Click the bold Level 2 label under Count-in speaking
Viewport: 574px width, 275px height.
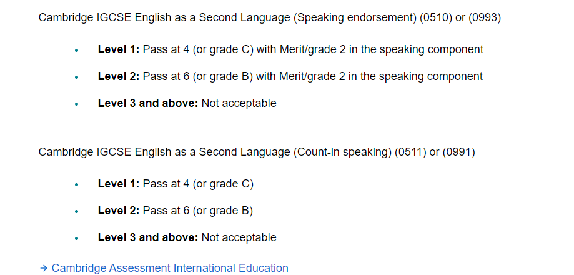(119, 211)
